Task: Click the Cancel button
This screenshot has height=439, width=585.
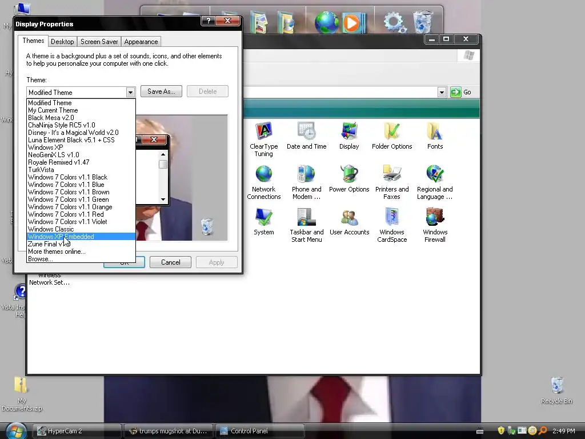Action: point(170,262)
